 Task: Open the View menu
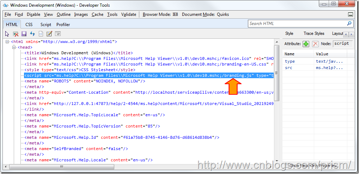point(48,14)
